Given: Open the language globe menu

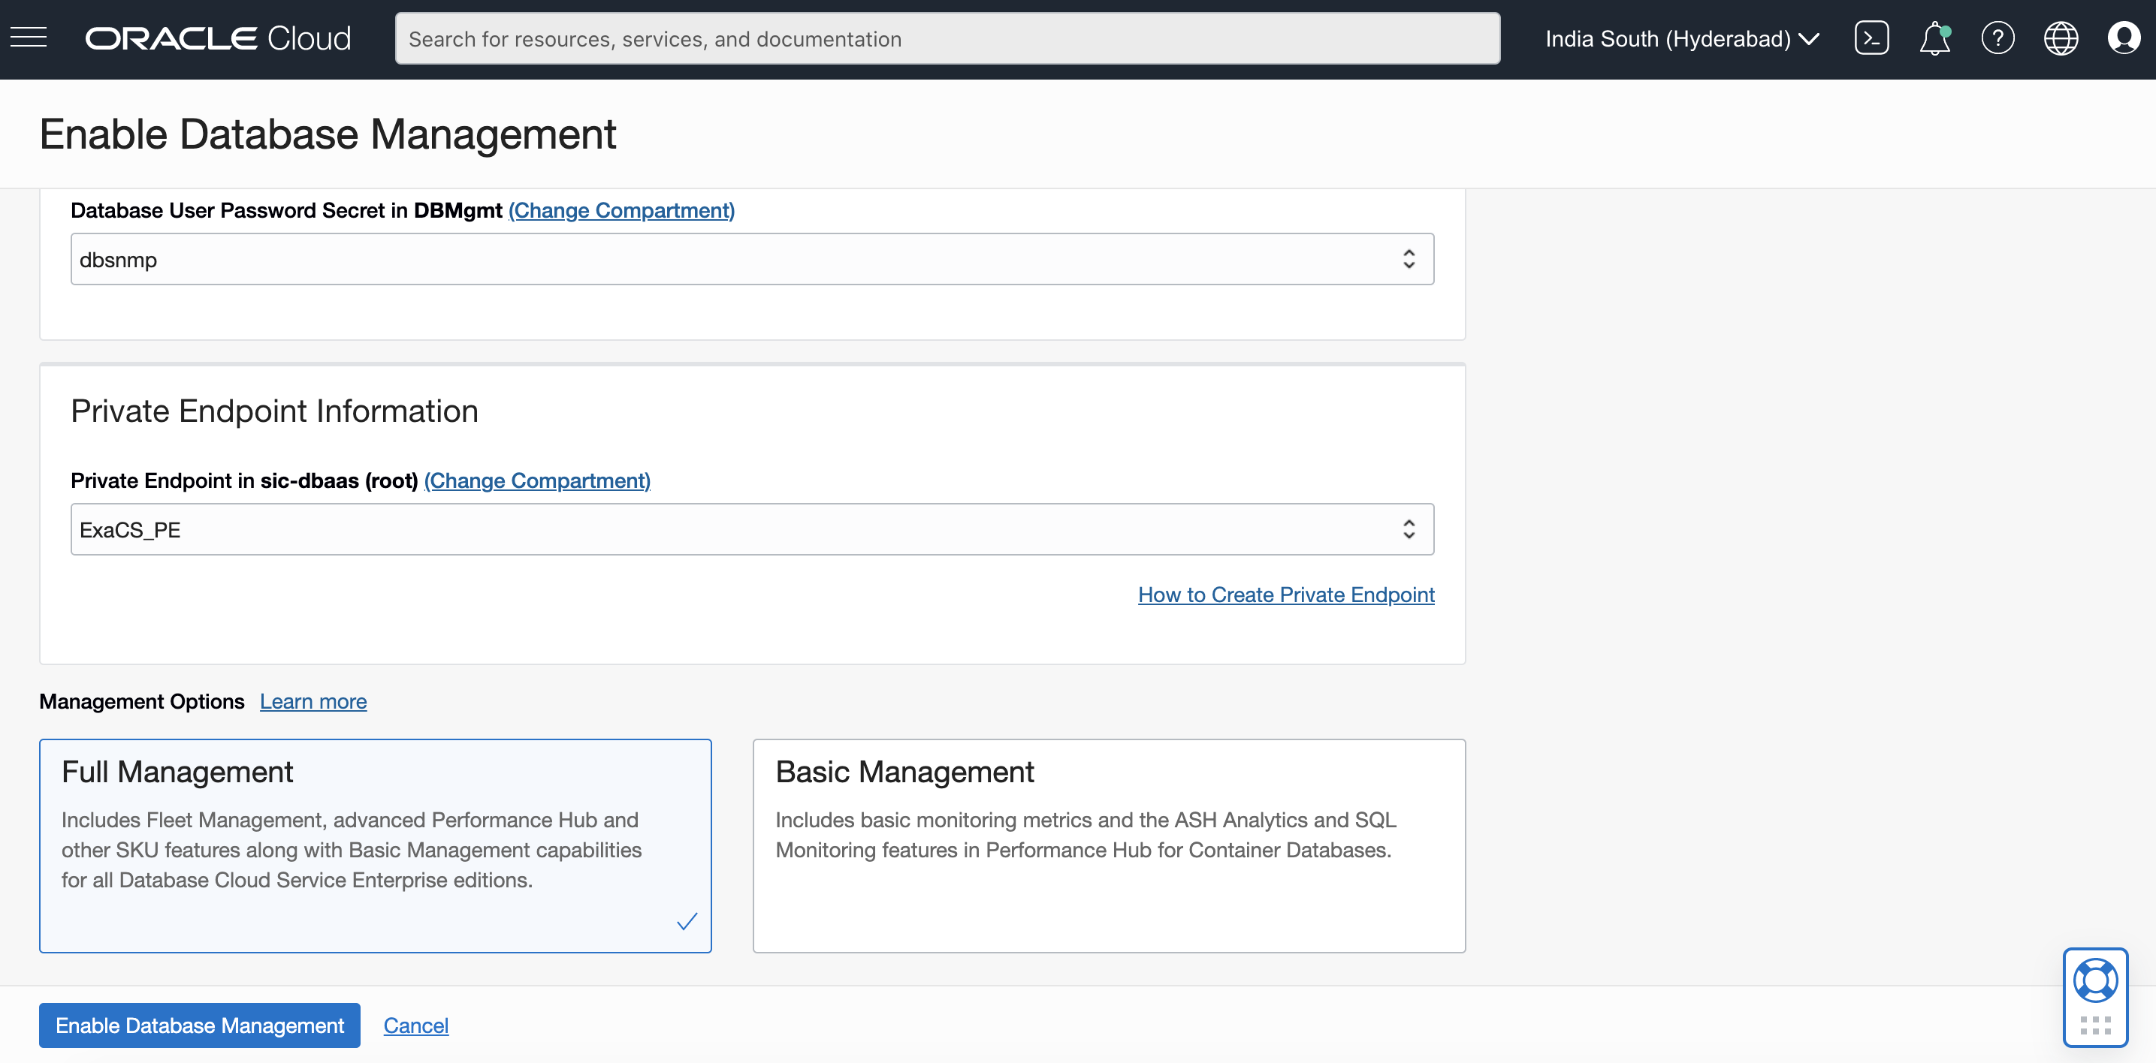Looking at the screenshot, I should (2060, 38).
